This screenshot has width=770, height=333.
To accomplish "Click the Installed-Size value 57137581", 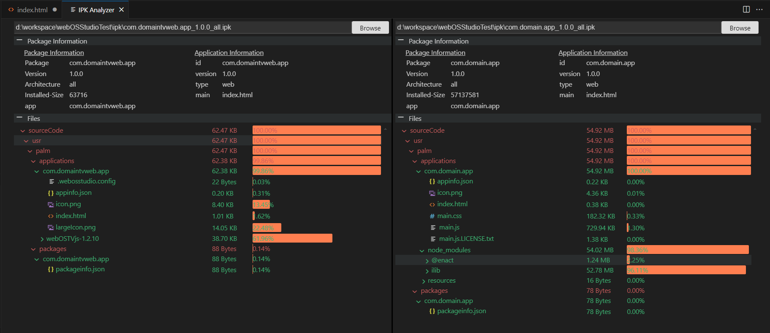I will click(x=465, y=95).
